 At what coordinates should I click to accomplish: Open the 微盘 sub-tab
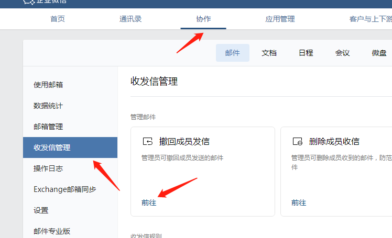pyautogui.click(x=379, y=53)
